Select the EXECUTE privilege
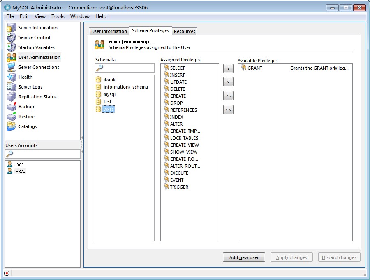This screenshot has width=370, height=280. [179, 173]
